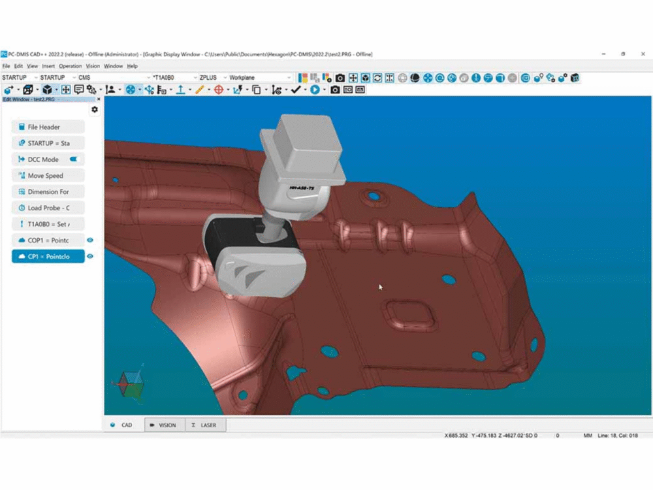This screenshot has width=653, height=490.
Task: Click the scale-to-fit arrows icon
Action: pyautogui.click(x=66, y=90)
